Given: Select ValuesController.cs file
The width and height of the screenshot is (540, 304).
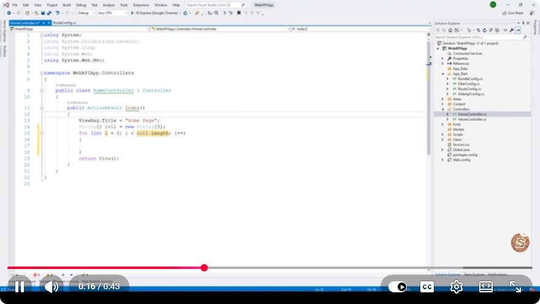Looking at the screenshot, I should coord(472,119).
